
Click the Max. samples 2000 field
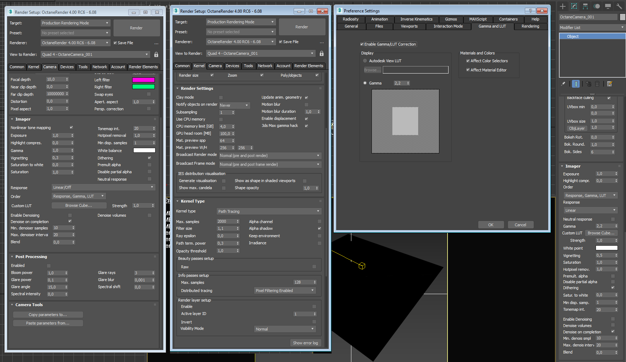pos(226,221)
